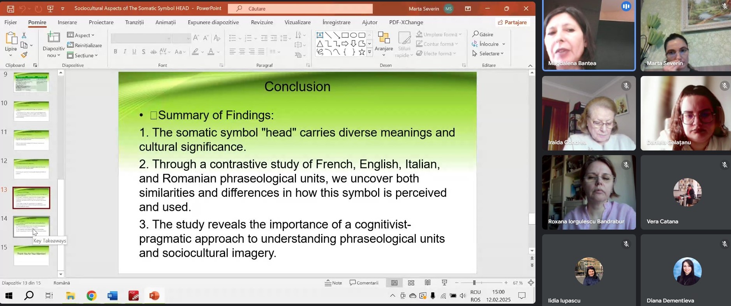
Task: Toggle bold formatting
Action: [x=115, y=51]
